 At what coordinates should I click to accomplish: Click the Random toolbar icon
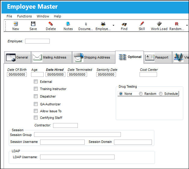click(x=177, y=24)
